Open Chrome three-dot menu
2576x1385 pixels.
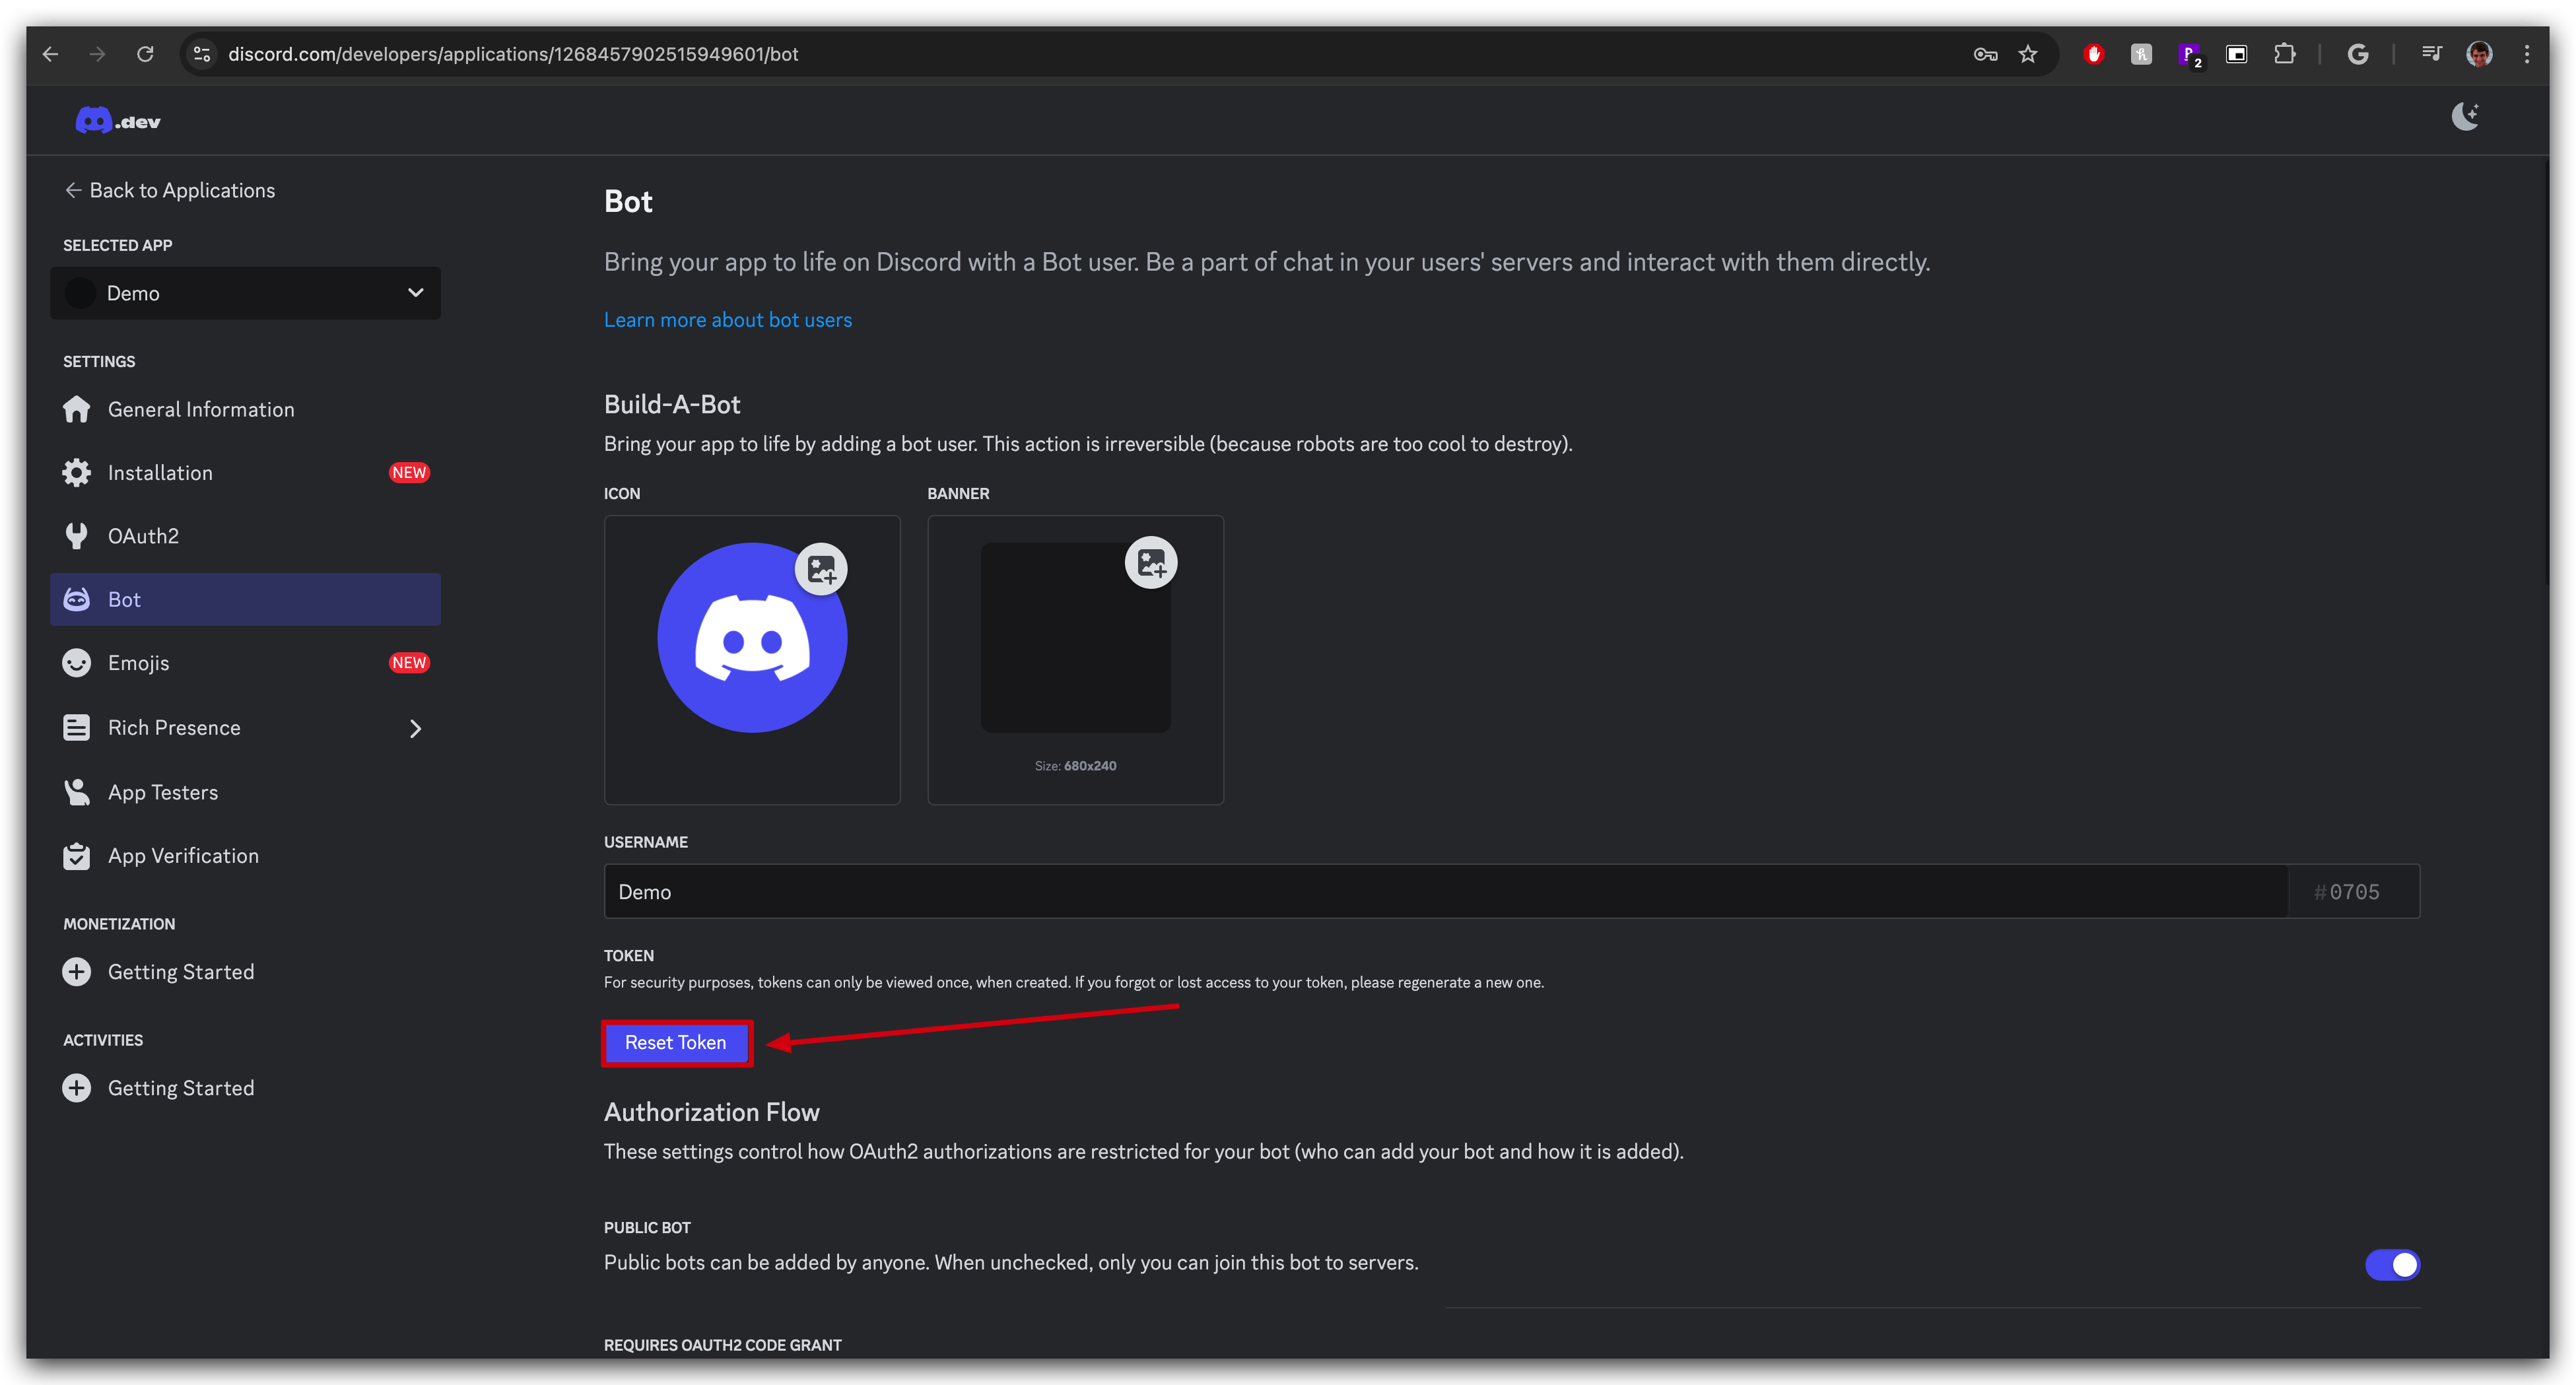[2527, 54]
